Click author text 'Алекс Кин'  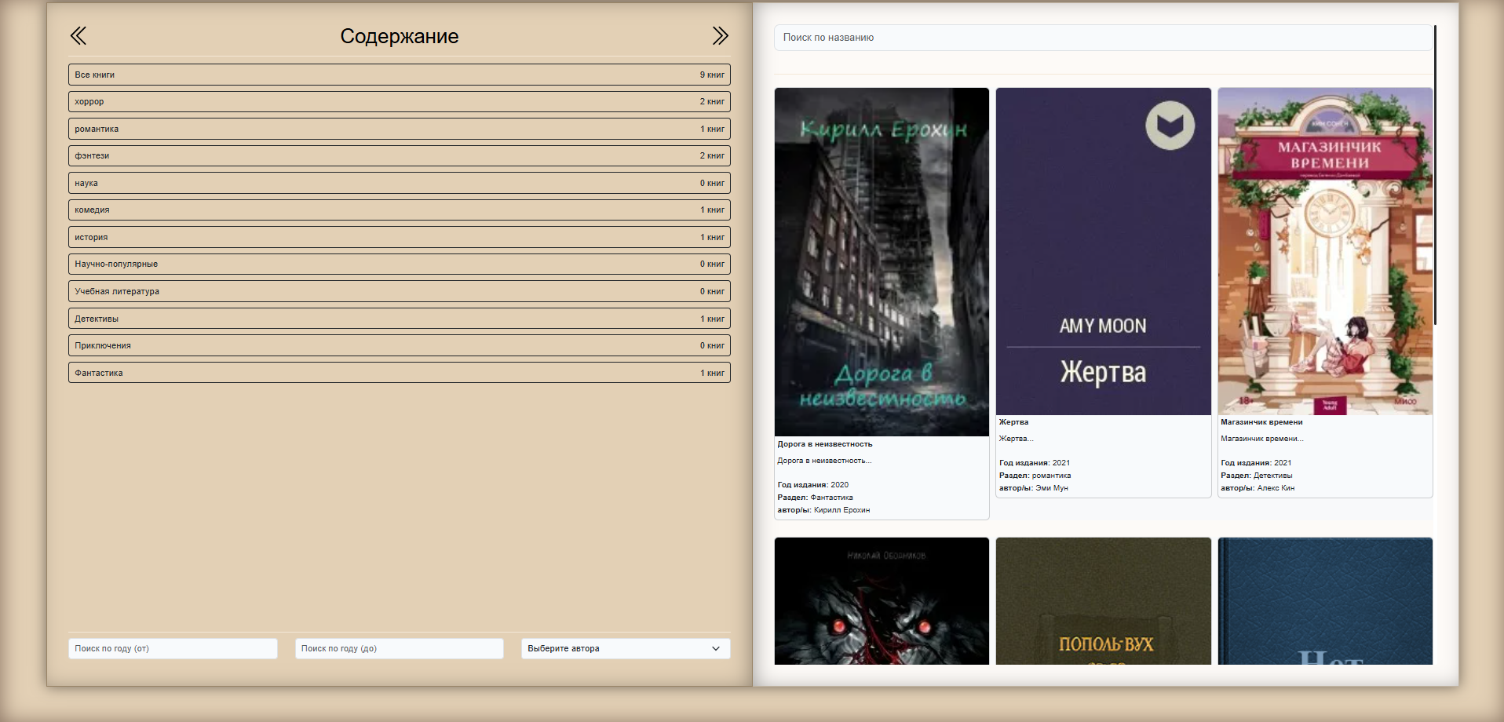[x=1276, y=488]
